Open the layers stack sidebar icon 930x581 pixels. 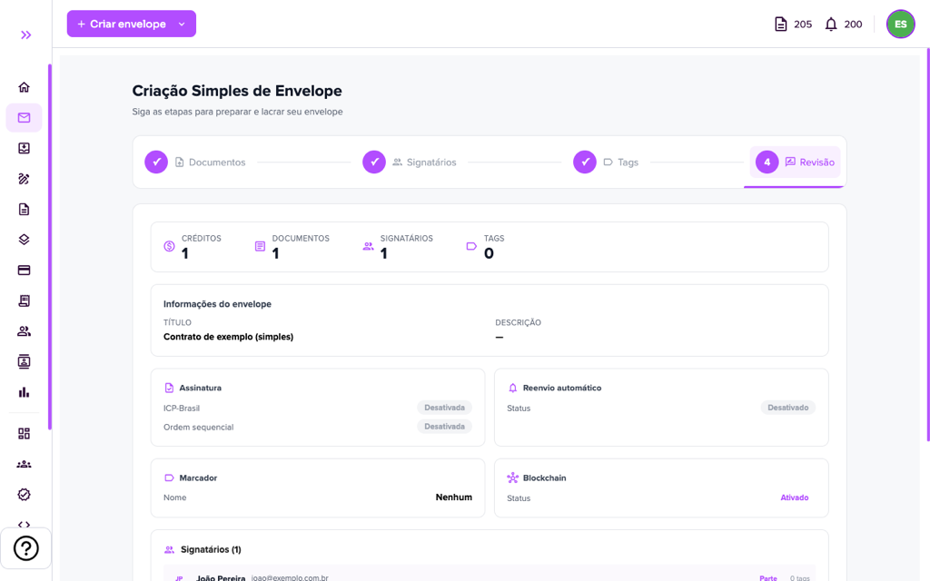tap(24, 240)
